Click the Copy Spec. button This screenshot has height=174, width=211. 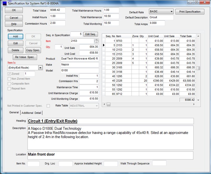[x=33, y=50]
